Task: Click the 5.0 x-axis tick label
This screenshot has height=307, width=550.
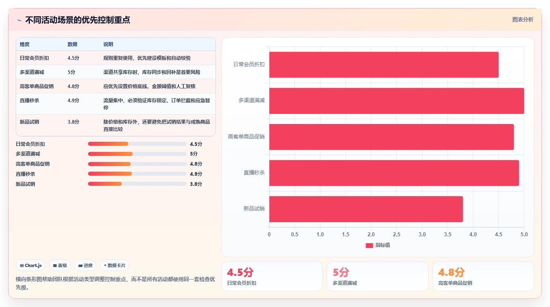Action: point(524,235)
